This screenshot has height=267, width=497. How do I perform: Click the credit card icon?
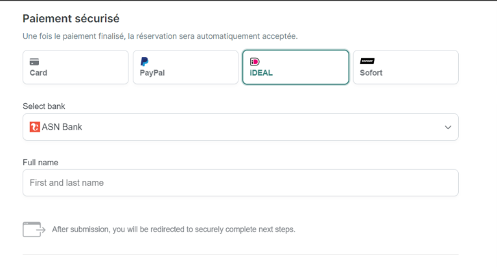tap(34, 62)
